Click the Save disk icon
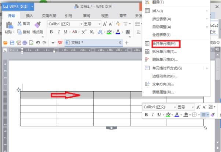221x152 pixels. (12, 43)
